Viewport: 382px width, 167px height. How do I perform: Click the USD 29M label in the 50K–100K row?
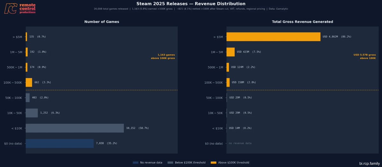point(241,98)
